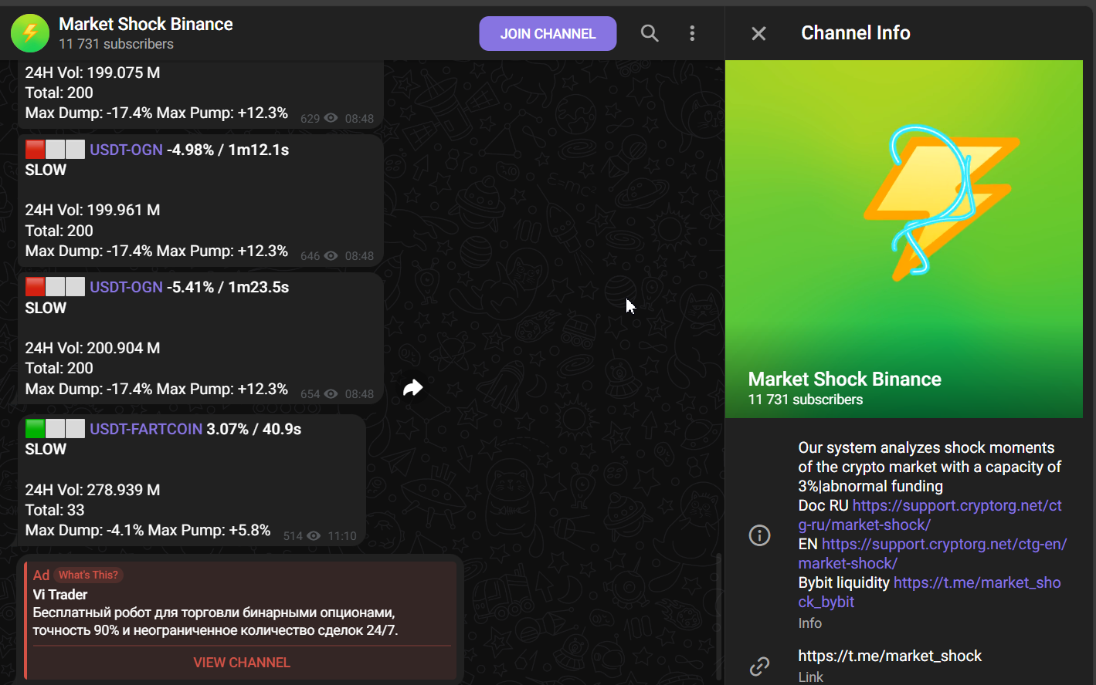Click the link chain icon in Channel Info

tap(760, 666)
